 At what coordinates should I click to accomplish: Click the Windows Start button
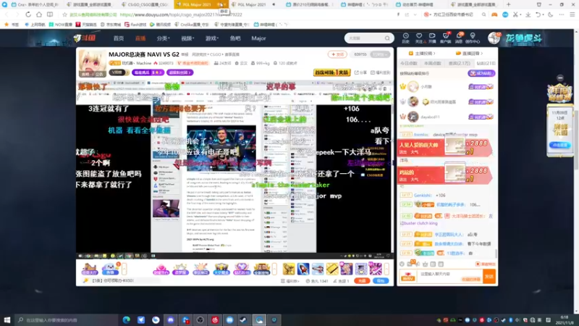[7, 319]
